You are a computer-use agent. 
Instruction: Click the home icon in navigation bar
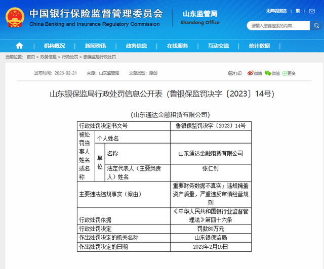19,46
